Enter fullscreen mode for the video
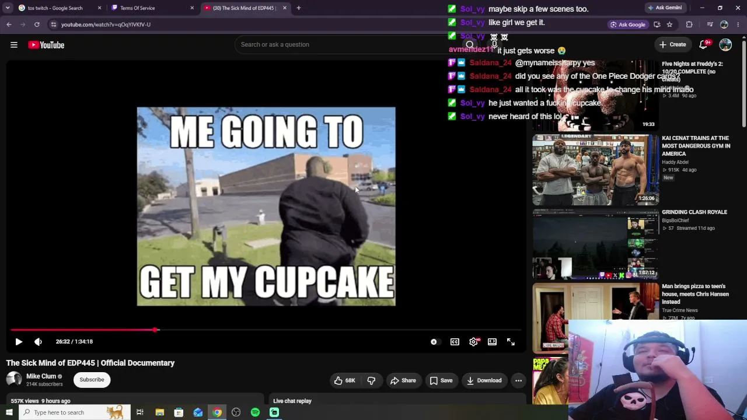 [511, 342]
